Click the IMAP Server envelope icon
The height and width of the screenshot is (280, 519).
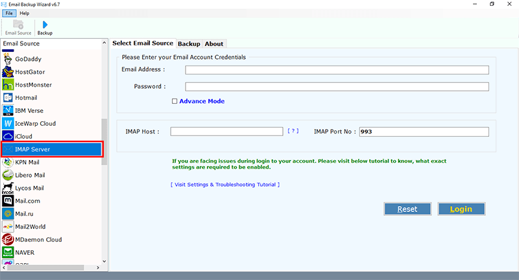pyautogui.click(x=8, y=150)
